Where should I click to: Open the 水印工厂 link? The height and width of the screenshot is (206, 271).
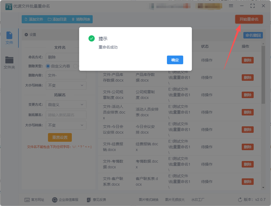[198, 200]
